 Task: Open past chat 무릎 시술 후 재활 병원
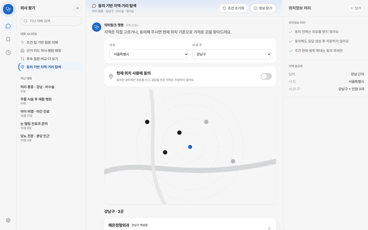(51, 101)
